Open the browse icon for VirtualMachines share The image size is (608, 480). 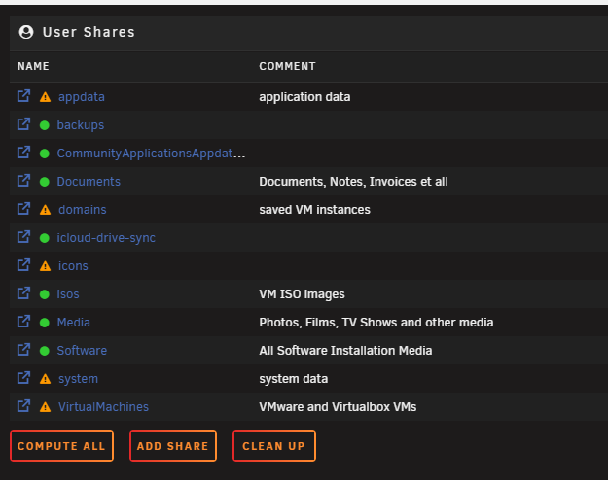23,406
